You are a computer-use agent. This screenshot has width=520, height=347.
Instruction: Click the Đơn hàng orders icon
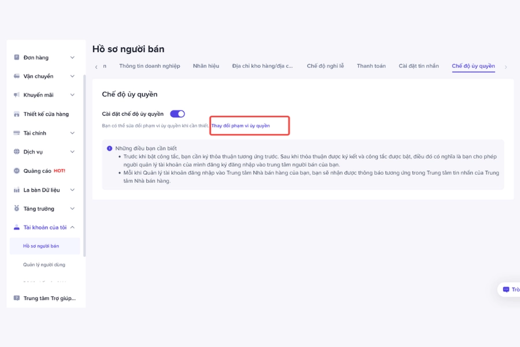pyautogui.click(x=17, y=57)
